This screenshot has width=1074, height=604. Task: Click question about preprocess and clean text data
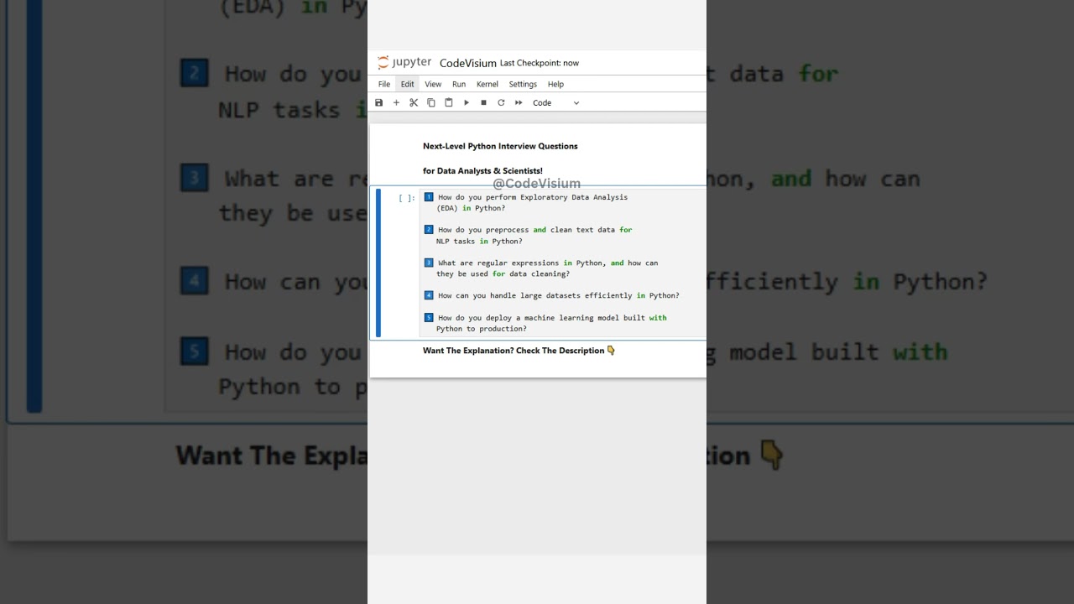click(534, 235)
